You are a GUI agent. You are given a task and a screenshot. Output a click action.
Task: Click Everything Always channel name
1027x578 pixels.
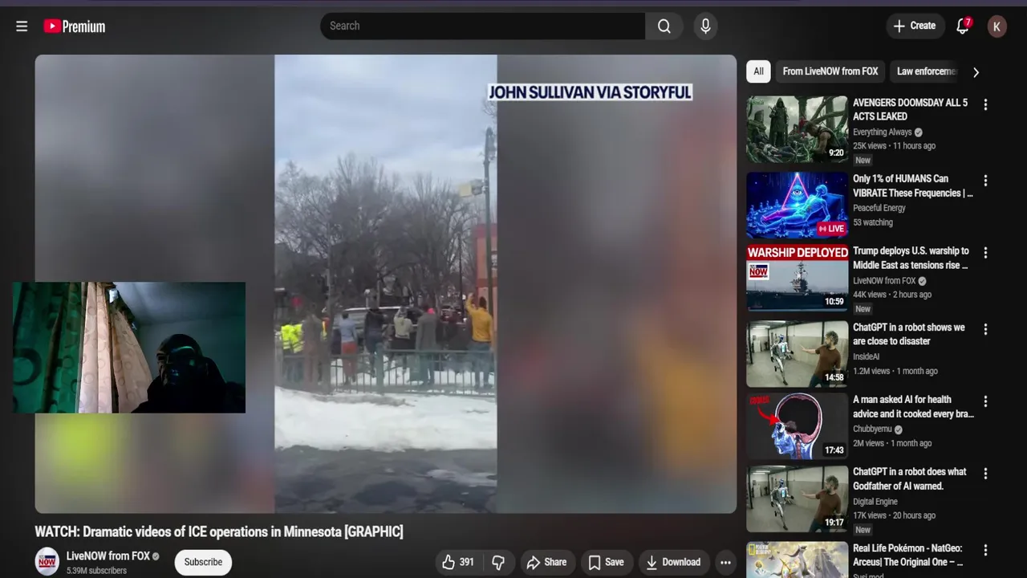[x=882, y=132]
